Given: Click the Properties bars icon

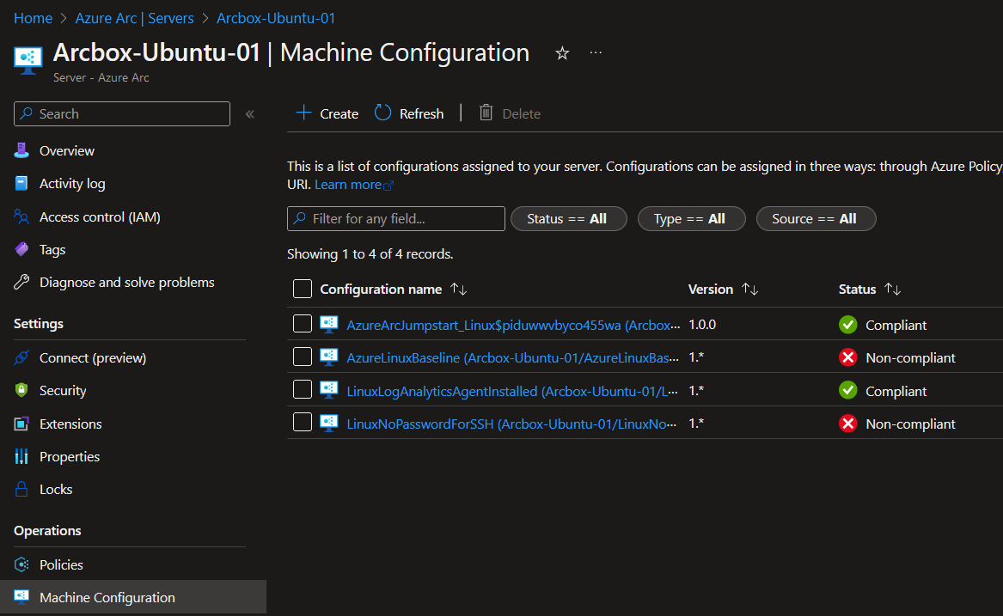Looking at the screenshot, I should click(x=21, y=456).
